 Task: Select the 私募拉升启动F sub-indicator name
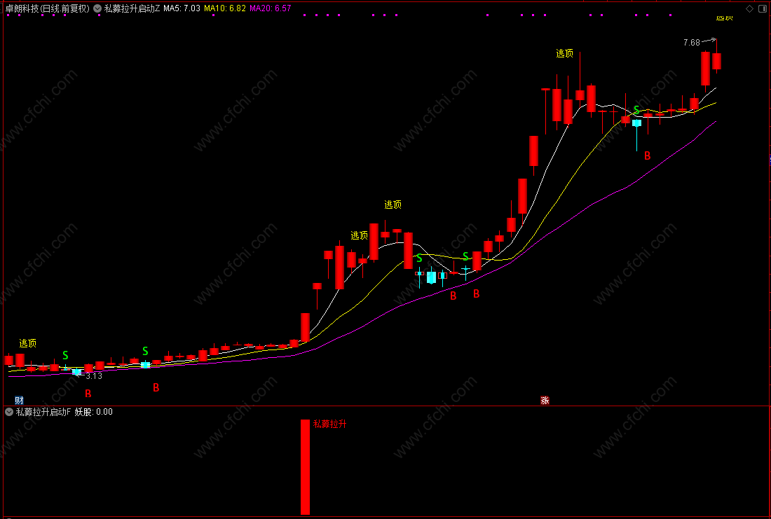point(43,412)
